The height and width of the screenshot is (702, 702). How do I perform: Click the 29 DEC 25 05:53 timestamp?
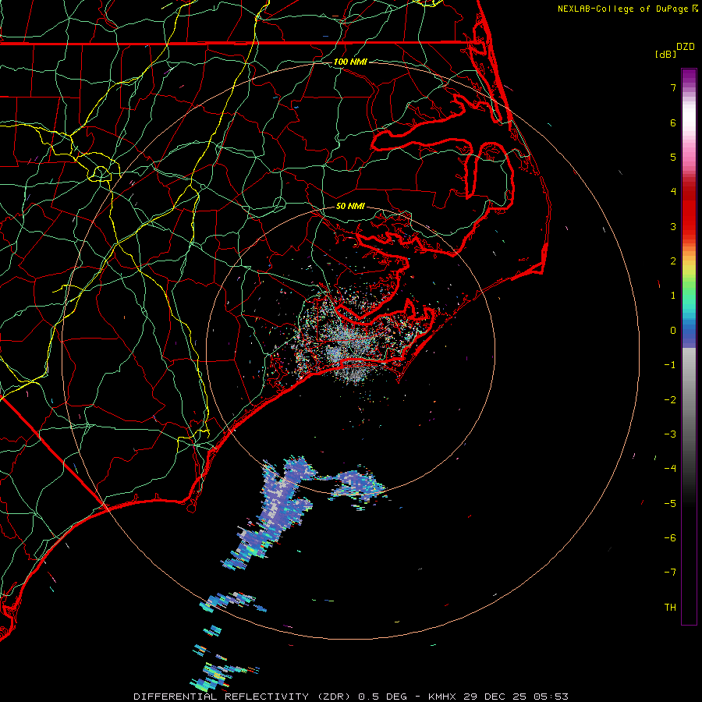pos(516,697)
